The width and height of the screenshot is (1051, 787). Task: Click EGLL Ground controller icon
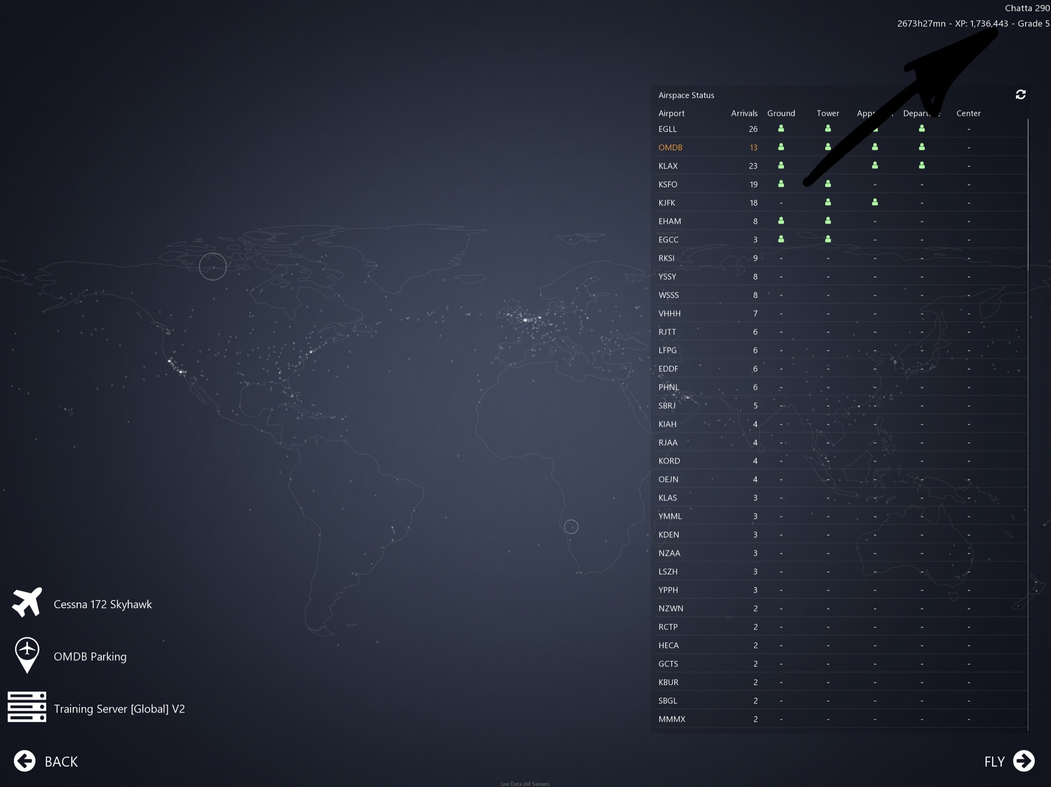(x=781, y=128)
